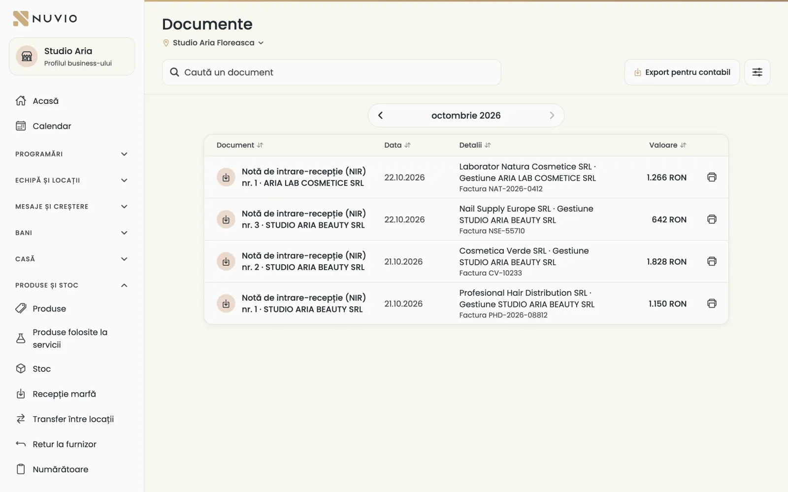This screenshot has height=492, width=788.
Task: Click Export pentru contabil button
Action: 682,72
